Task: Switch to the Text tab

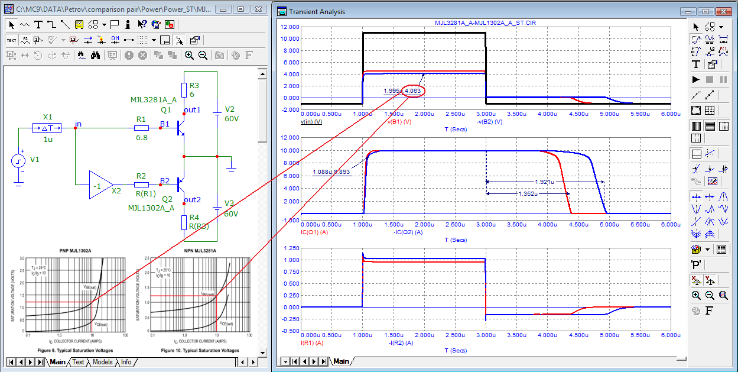Action: tap(78, 362)
